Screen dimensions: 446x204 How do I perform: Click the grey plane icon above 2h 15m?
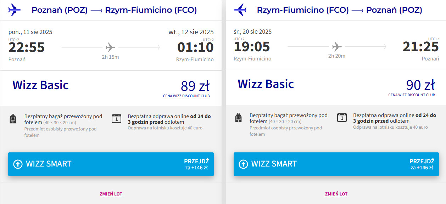[110, 47]
